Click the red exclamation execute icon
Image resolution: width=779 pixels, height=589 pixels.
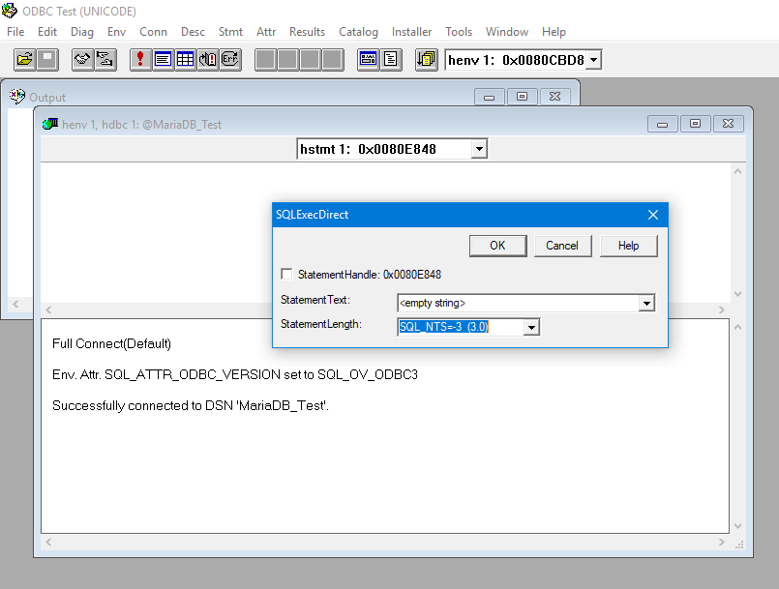click(x=141, y=60)
